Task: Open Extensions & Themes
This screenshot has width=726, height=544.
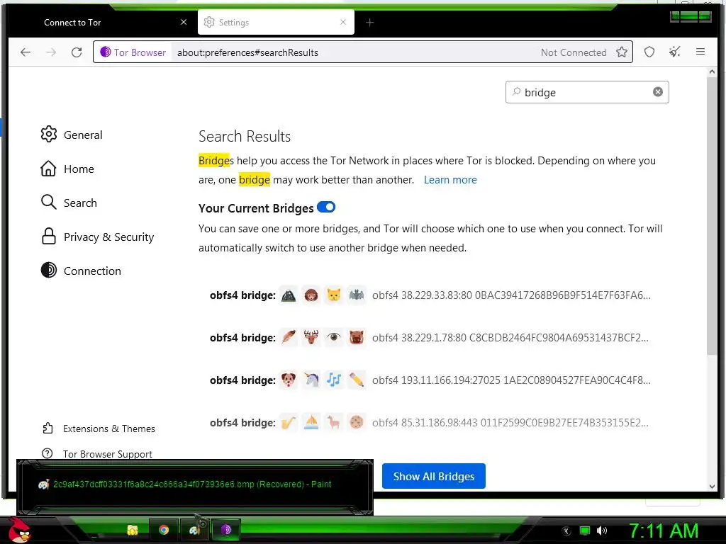Action: (x=99, y=429)
